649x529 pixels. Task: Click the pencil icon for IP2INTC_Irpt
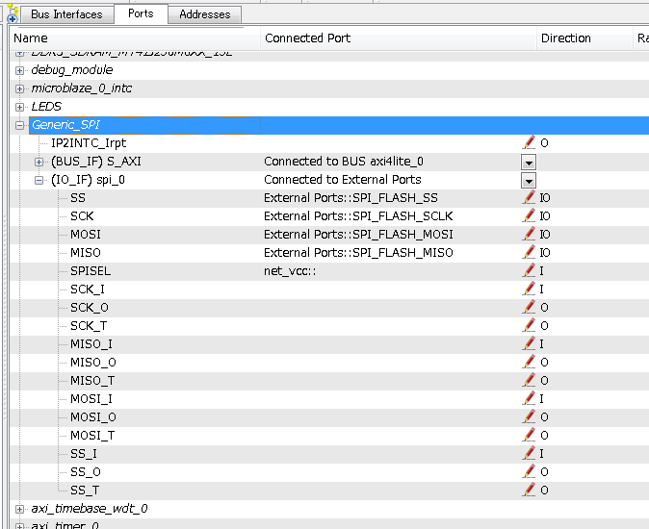click(x=529, y=142)
